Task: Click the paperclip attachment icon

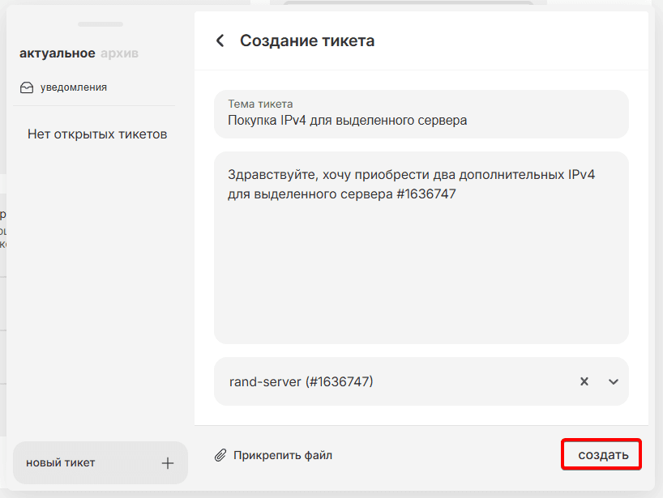Action: click(x=220, y=455)
